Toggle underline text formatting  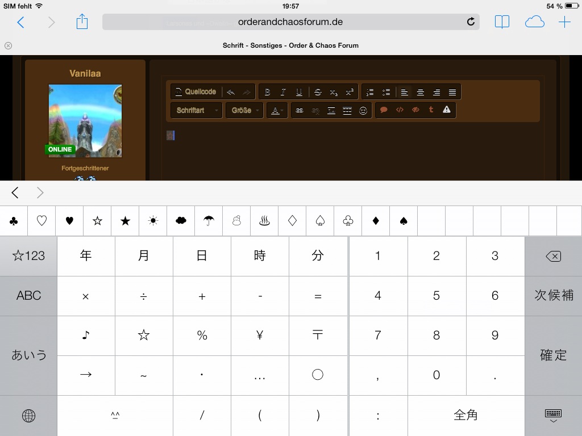299,92
